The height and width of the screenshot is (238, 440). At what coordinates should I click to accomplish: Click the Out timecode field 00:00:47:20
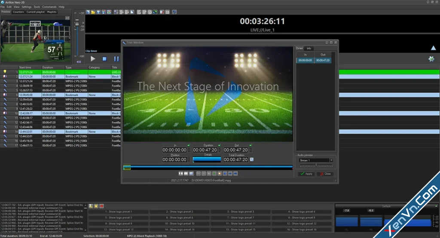click(x=236, y=150)
